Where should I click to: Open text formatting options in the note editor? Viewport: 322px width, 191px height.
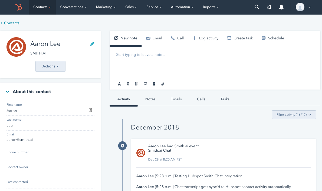119,84
